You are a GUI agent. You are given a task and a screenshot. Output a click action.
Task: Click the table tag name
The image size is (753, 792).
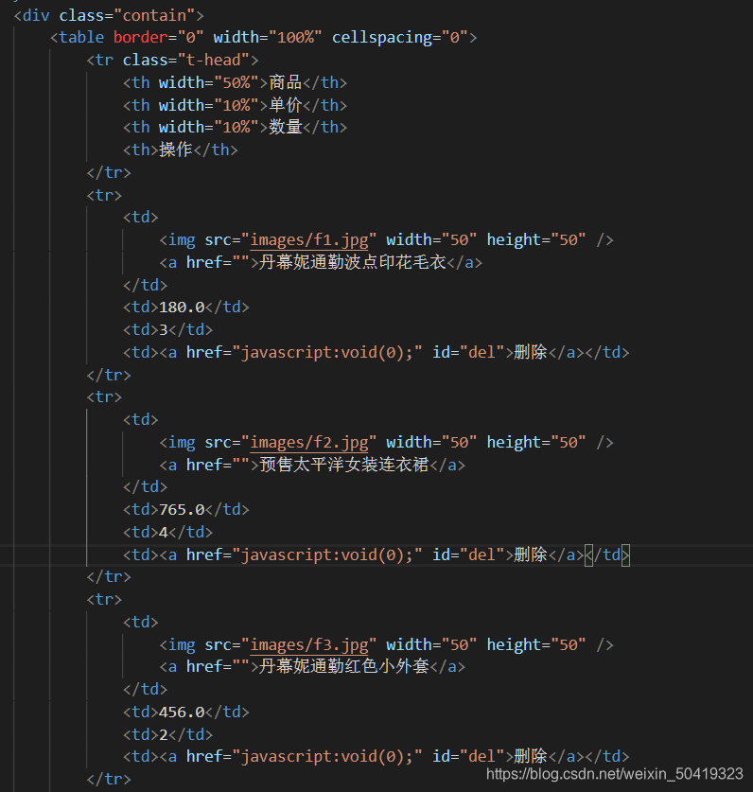[x=81, y=38]
